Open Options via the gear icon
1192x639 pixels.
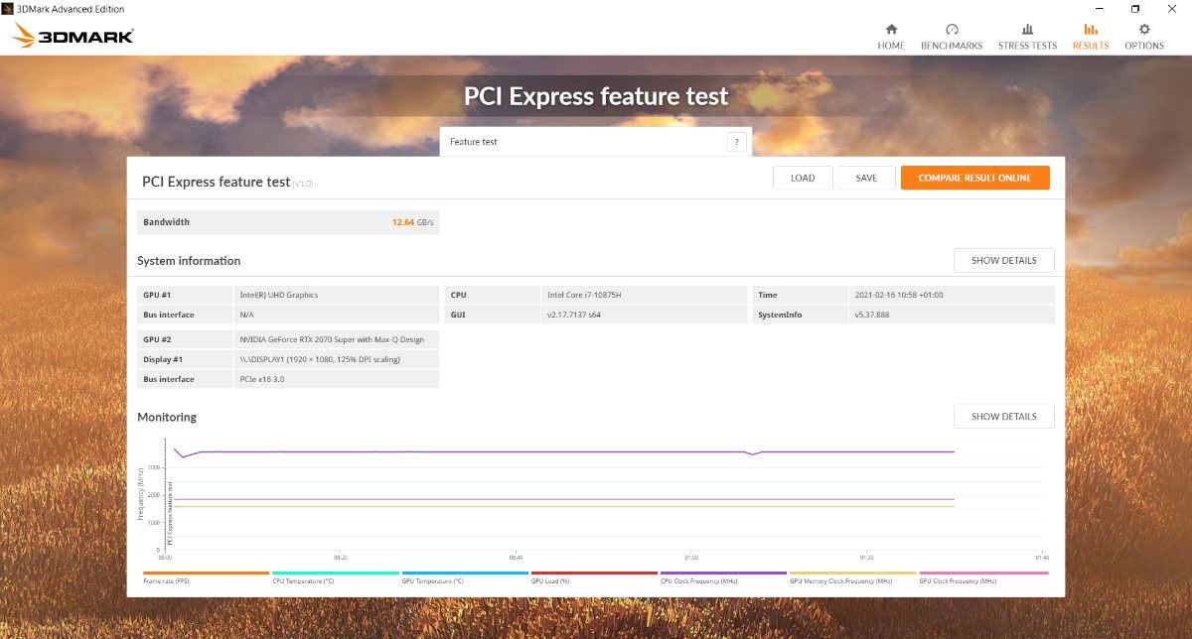[1144, 30]
